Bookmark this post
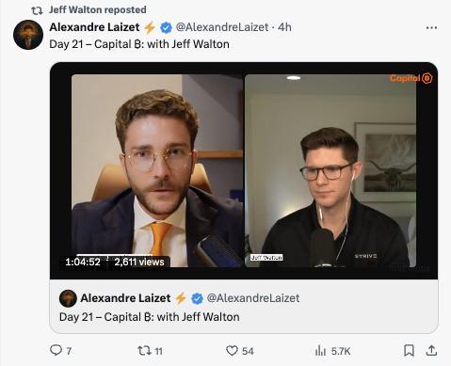The width and height of the screenshot is (451, 366). click(x=409, y=350)
